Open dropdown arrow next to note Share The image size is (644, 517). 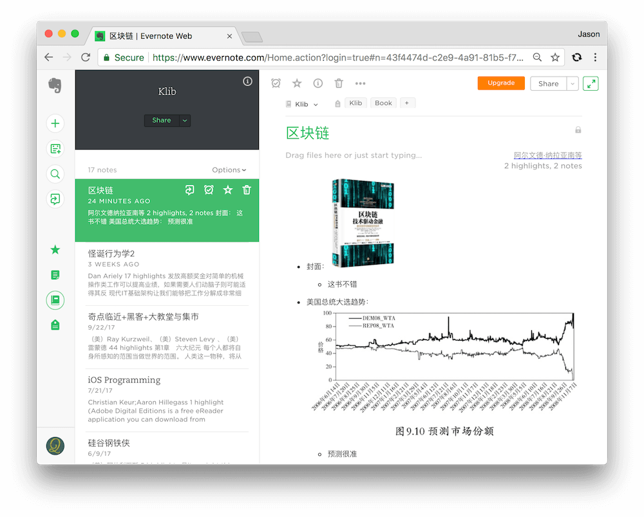(573, 84)
